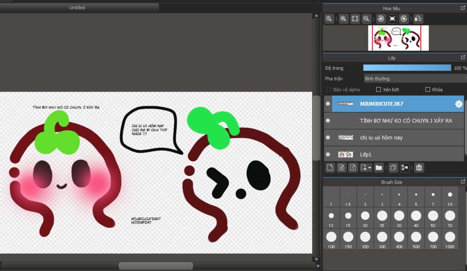Choose brush size 10
Image resolution: width=467 pixels, height=271 pixels.
pyautogui.click(x=450, y=197)
